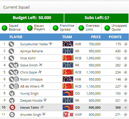Screen dimensions: 129x119
Task: Open Virat Kohli's player name link
Action: coord(28,58)
